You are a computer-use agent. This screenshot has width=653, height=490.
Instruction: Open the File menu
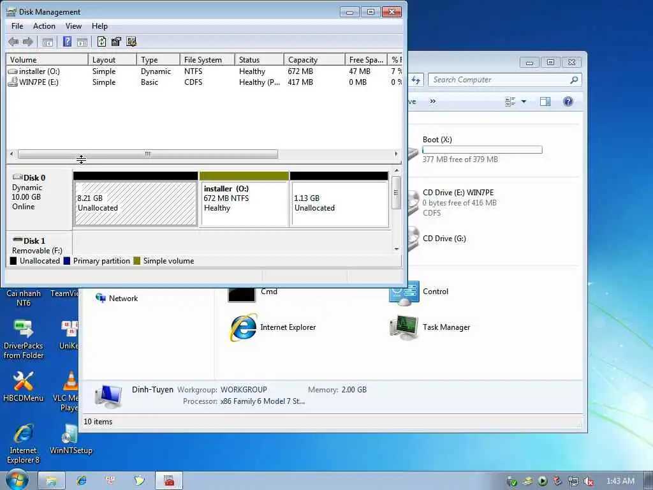pos(17,26)
